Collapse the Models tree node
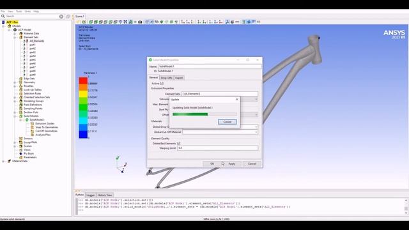Viewport: 409px width, 230px height. click(3, 26)
